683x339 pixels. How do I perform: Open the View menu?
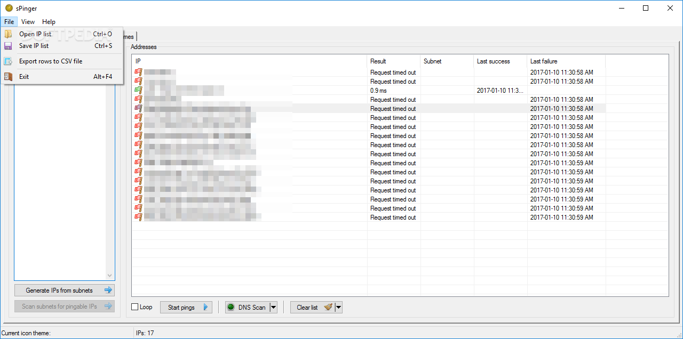pyautogui.click(x=28, y=22)
